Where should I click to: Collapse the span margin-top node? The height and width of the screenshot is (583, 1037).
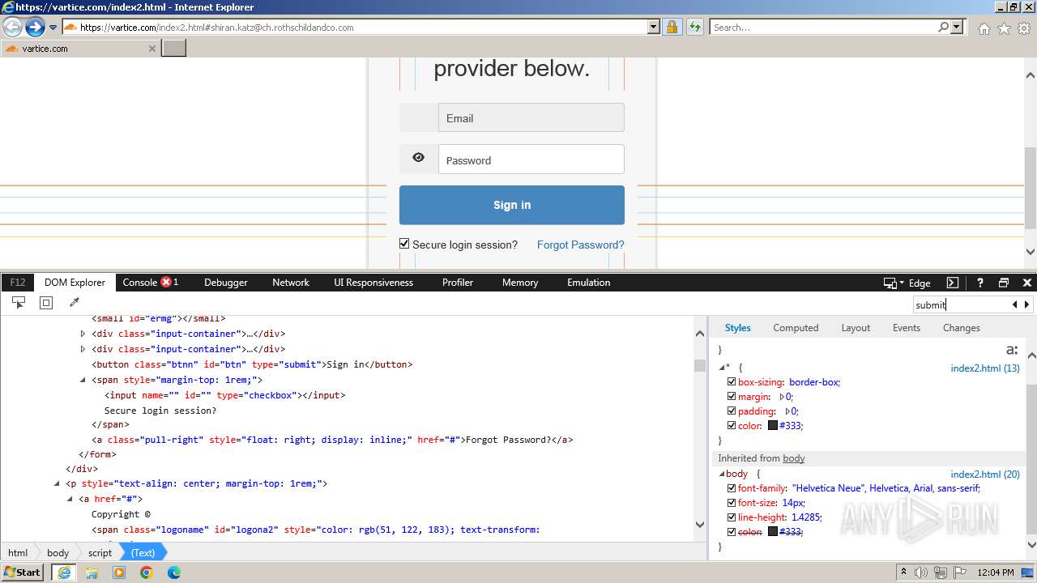[x=83, y=380]
